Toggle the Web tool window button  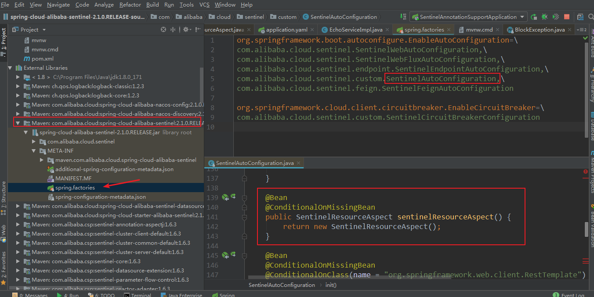pyautogui.click(x=4, y=233)
